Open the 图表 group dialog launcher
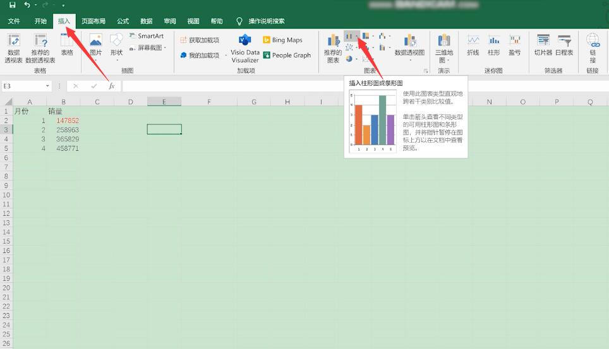The width and height of the screenshot is (609, 349). (x=426, y=71)
